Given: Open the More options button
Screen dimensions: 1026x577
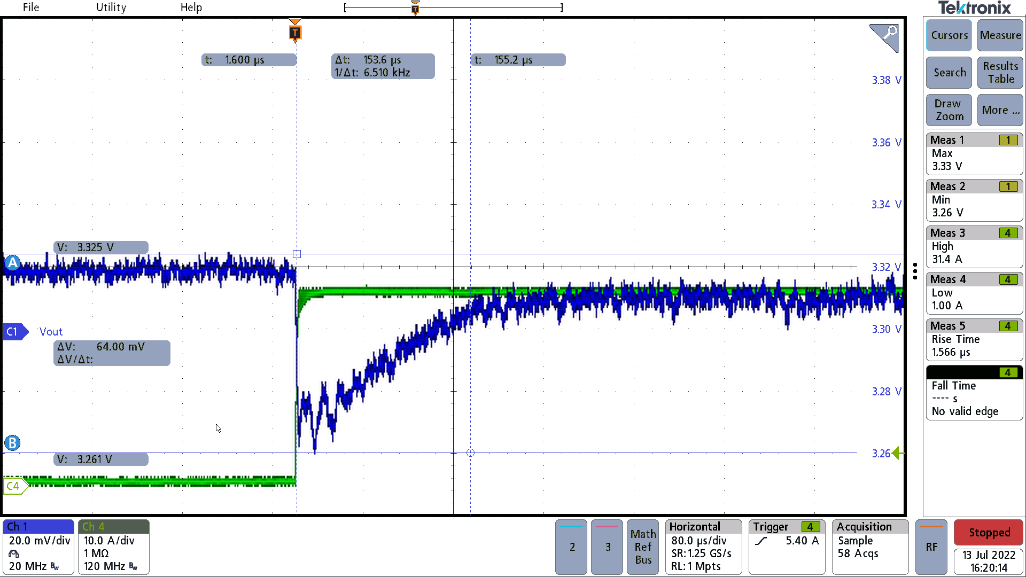Looking at the screenshot, I should (x=1000, y=110).
